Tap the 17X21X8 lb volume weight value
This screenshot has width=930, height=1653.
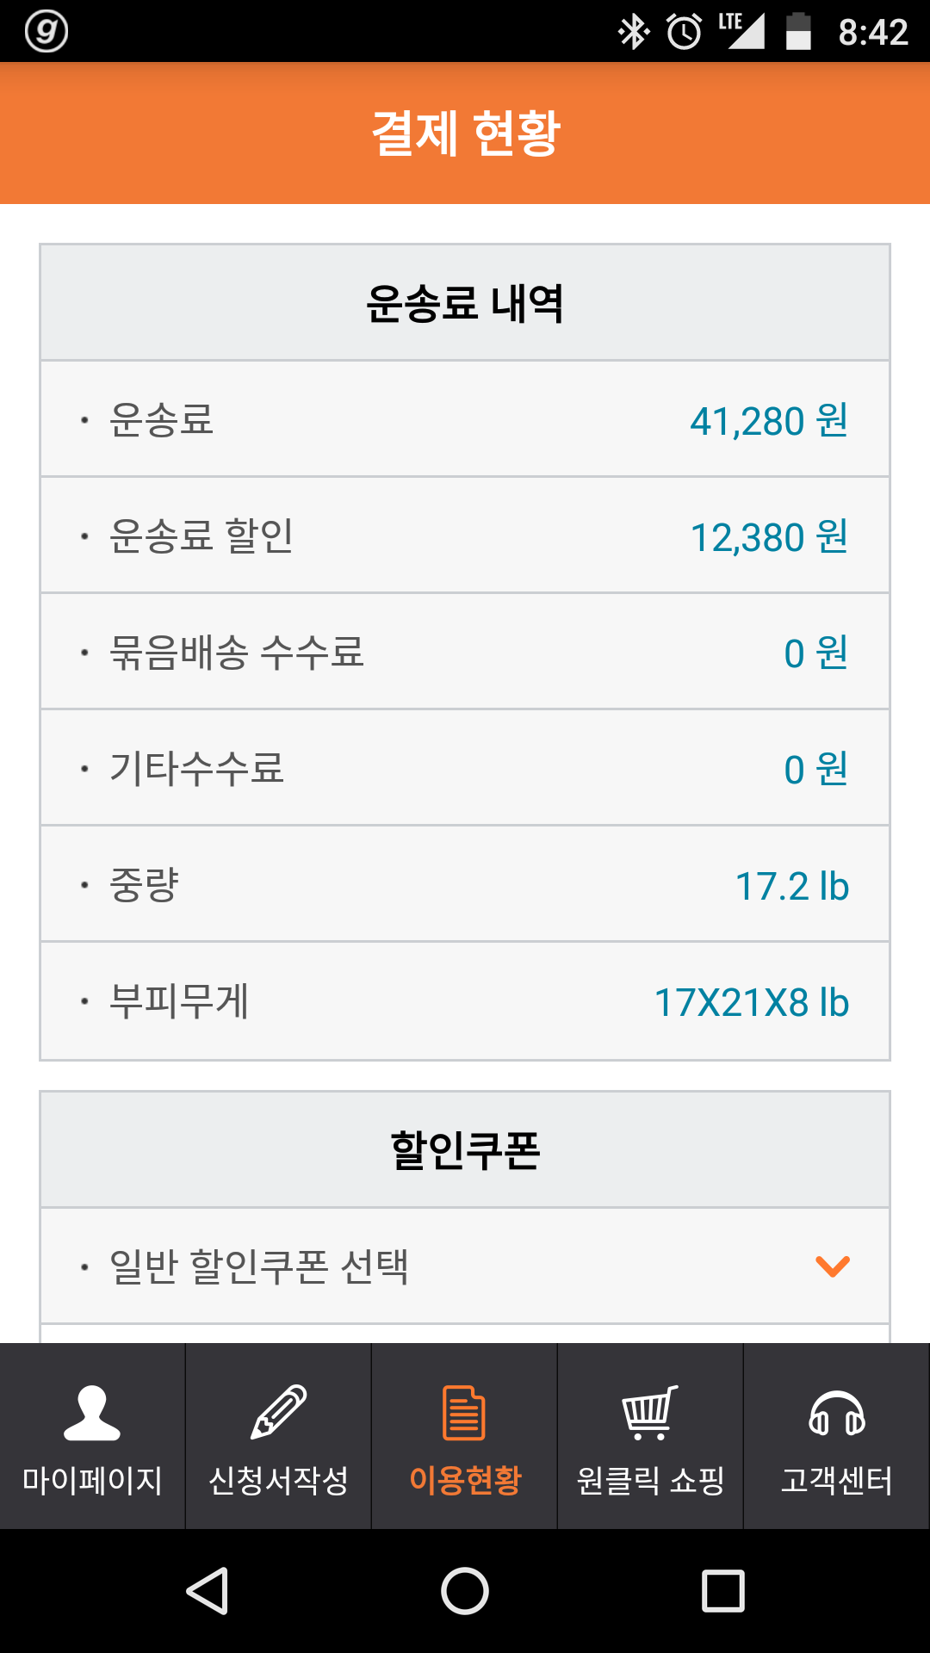tap(752, 1002)
